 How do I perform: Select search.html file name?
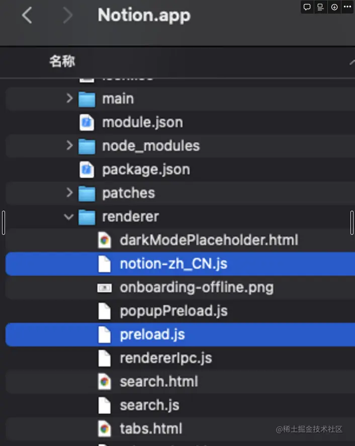159,382
